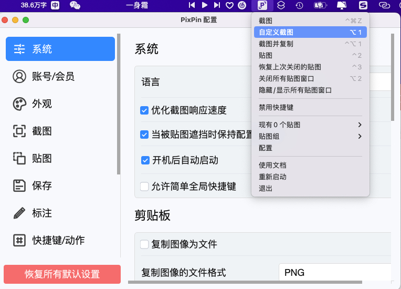Enable 允许简单全局快捷键 checkbox
The width and height of the screenshot is (401, 289).
coord(144,187)
